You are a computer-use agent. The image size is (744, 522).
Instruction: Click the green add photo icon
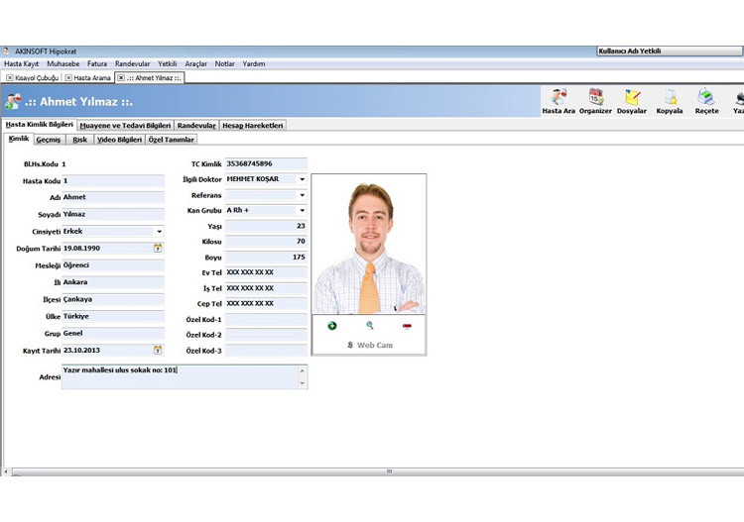point(332,326)
